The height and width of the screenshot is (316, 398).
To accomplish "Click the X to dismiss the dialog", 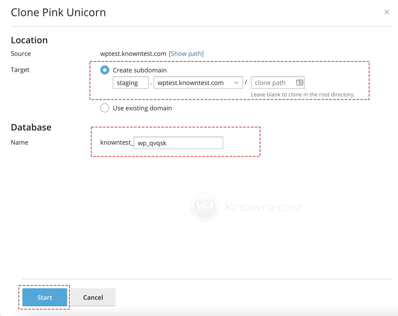I will [x=387, y=12].
